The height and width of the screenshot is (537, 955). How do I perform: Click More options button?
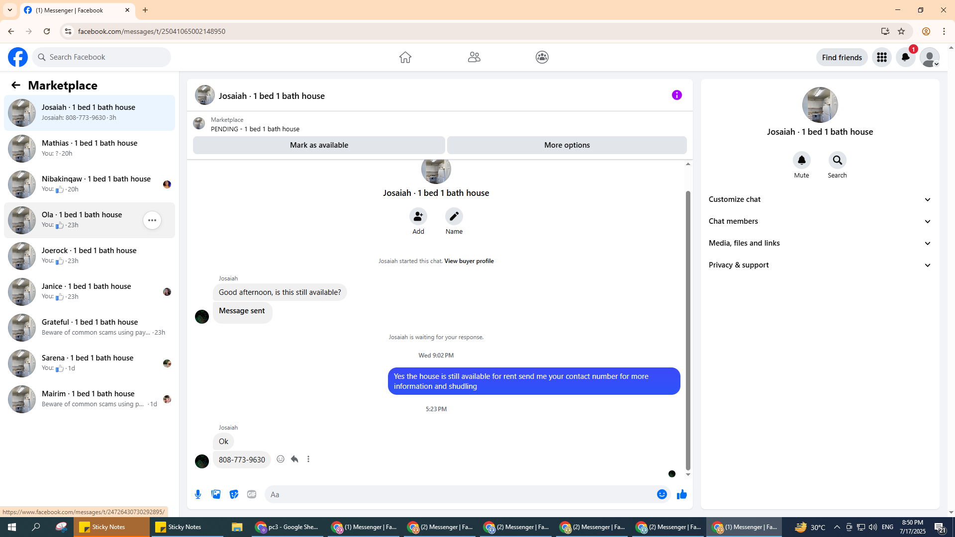[567, 145]
